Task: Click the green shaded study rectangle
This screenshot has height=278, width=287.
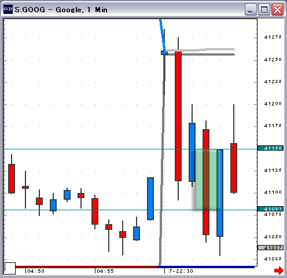Action: 207,180
